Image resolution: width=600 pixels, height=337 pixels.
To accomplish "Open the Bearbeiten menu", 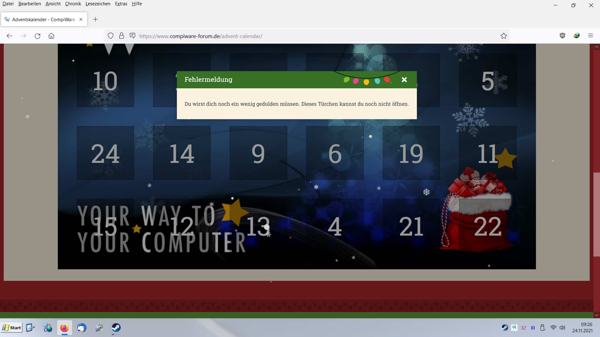I will 30,4.
